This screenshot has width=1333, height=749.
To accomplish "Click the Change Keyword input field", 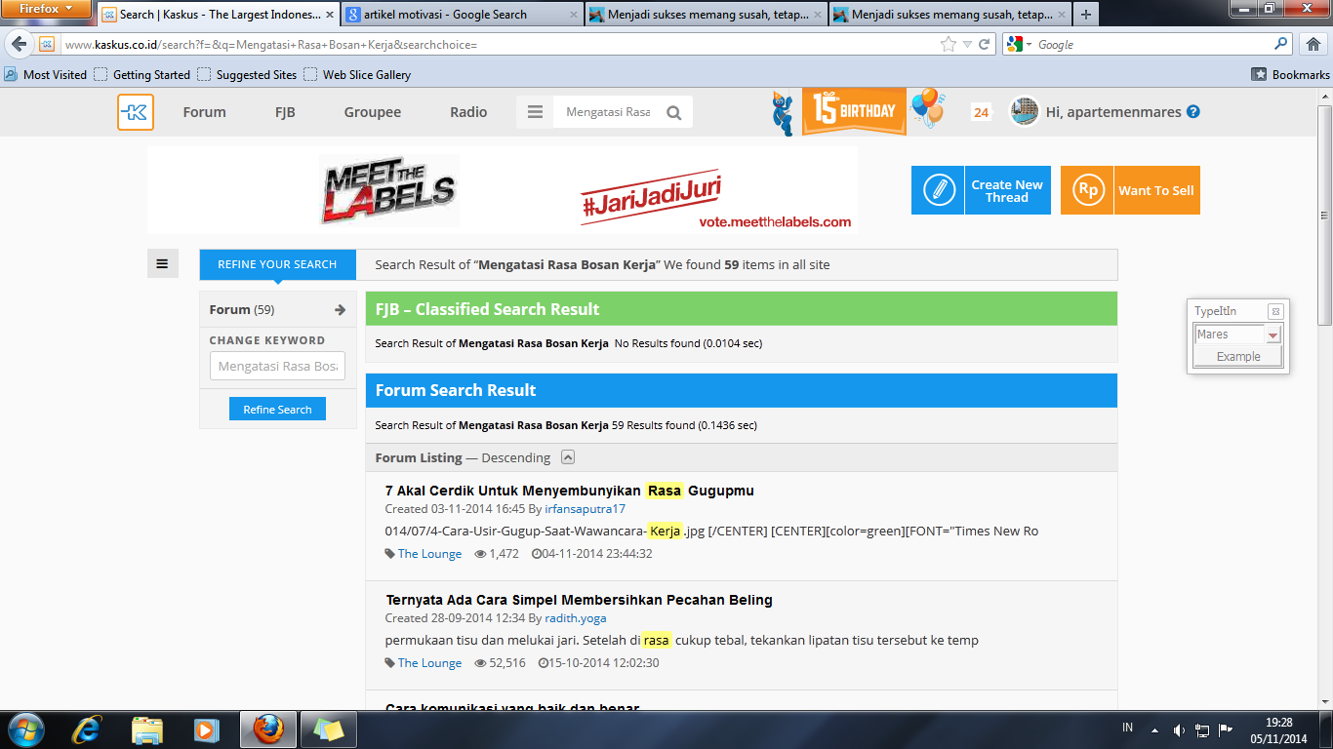I will 277,366.
